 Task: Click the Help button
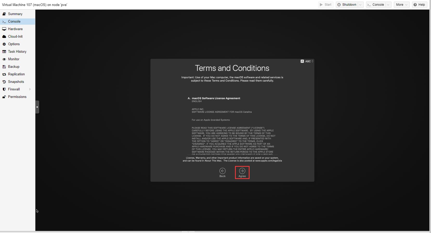(x=419, y=5)
